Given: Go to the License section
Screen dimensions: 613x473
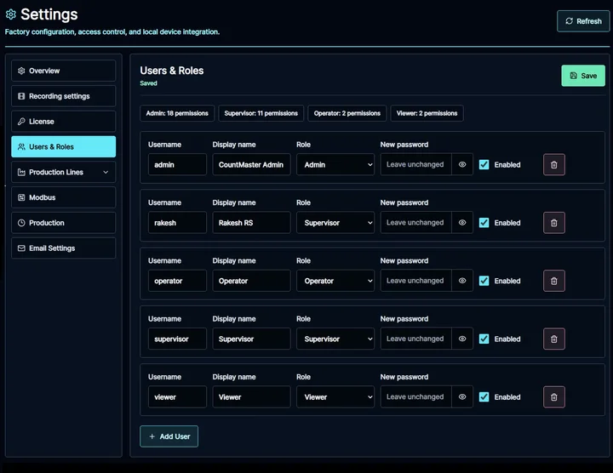Looking at the screenshot, I should (x=63, y=122).
